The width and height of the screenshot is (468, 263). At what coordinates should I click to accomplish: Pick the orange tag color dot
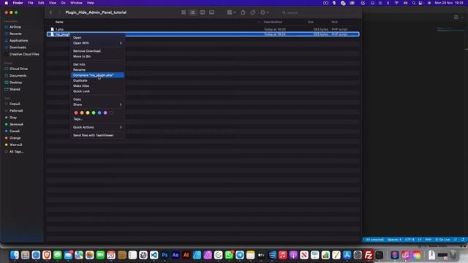pyautogui.click(x=82, y=113)
